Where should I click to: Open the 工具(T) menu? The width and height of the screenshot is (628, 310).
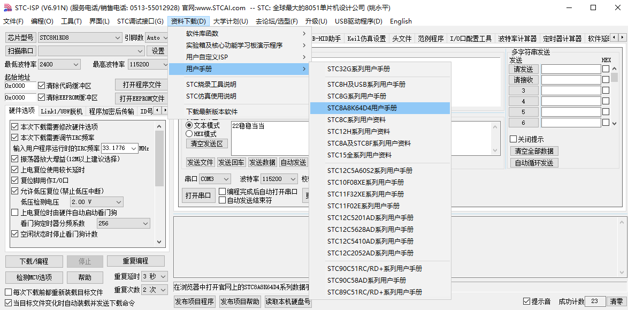coord(71,21)
